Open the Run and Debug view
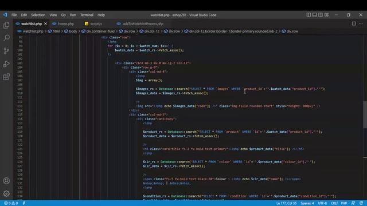Viewport: 367px width, 206px height. click(6, 64)
